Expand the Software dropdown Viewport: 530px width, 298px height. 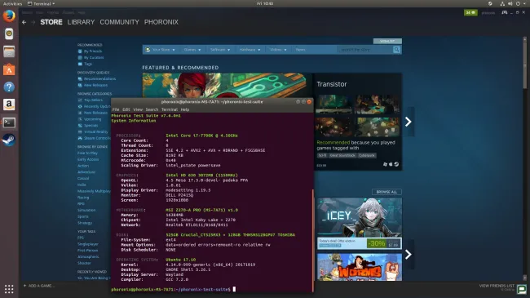tap(219, 50)
